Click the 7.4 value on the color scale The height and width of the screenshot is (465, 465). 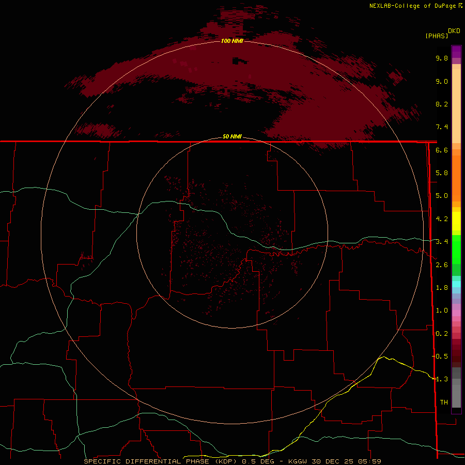coord(442,127)
